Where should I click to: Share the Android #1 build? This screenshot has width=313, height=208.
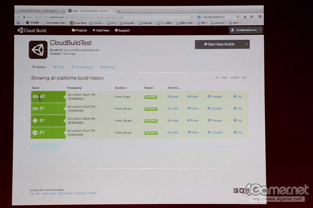(x=193, y=121)
